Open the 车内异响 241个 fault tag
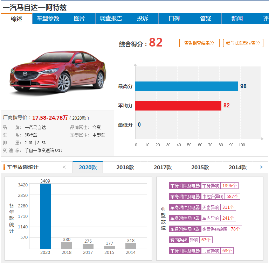This screenshot has height=263, width=269. pyautogui.click(x=202, y=218)
